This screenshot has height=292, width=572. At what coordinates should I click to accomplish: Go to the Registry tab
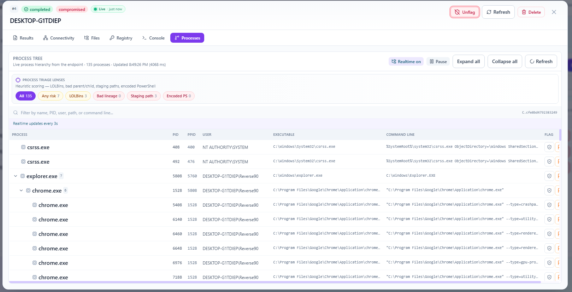121,38
